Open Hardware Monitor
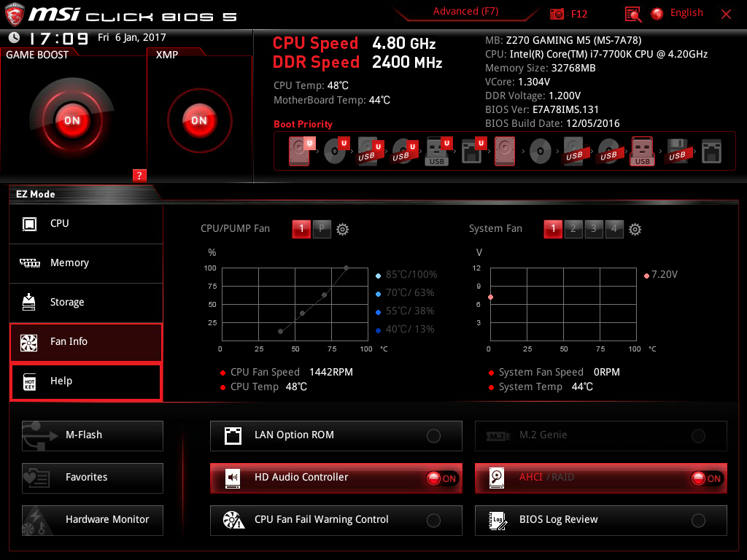This screenshot has width=747, height=560. (x=93, y=521)
